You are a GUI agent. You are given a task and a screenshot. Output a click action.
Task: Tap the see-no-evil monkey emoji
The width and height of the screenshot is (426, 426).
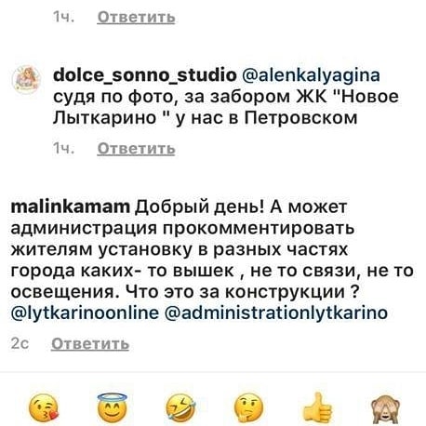click(x=386, y=407)
